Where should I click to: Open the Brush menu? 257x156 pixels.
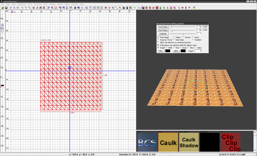(60, 4)
